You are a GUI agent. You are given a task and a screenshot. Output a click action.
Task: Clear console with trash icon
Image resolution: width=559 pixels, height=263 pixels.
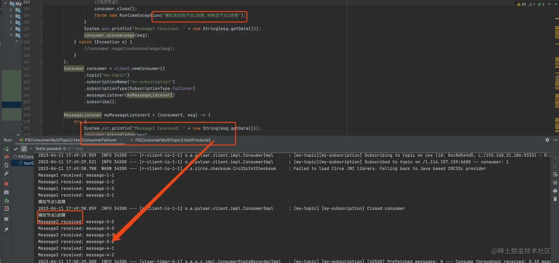click(x=555, y=199)
